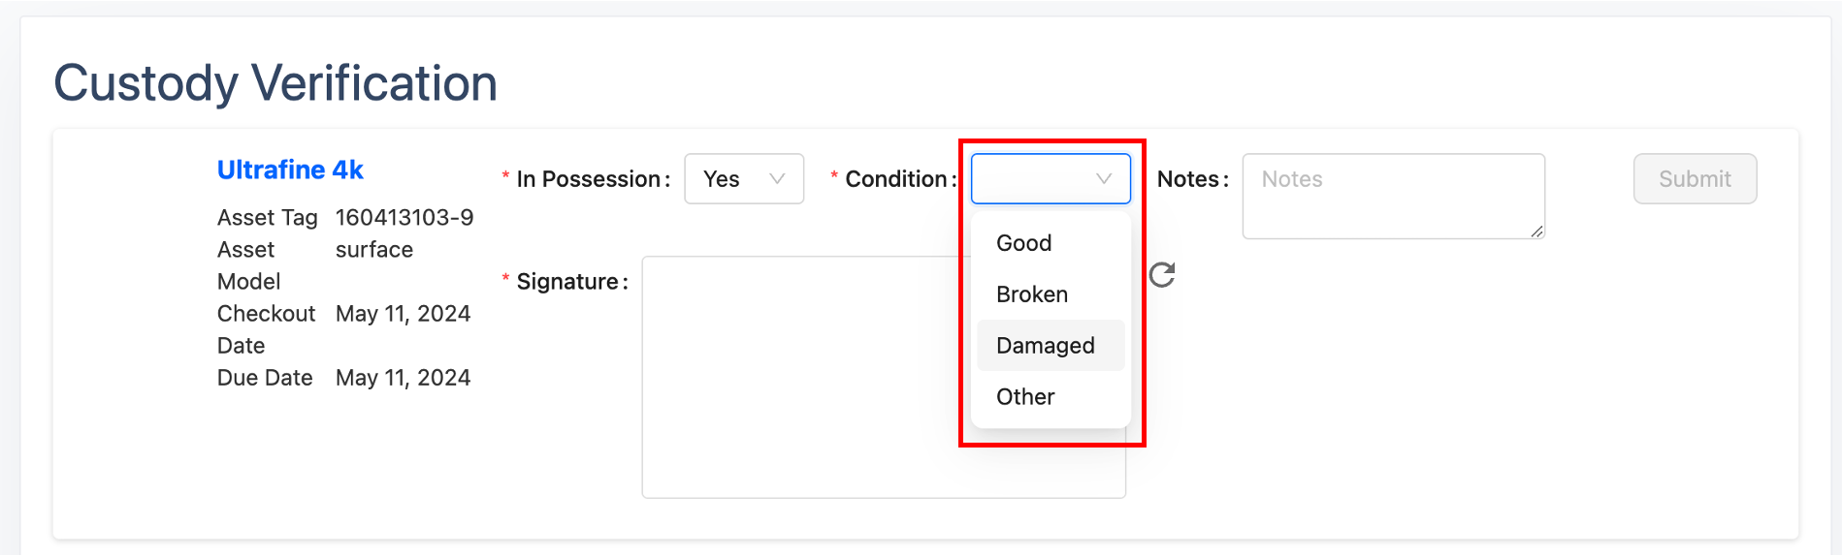
Task: Click the Custody Verification page heading
Action: 275,83
